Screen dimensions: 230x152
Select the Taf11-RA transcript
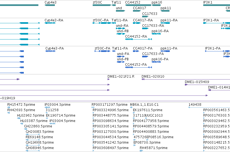[x=114, y=23]
